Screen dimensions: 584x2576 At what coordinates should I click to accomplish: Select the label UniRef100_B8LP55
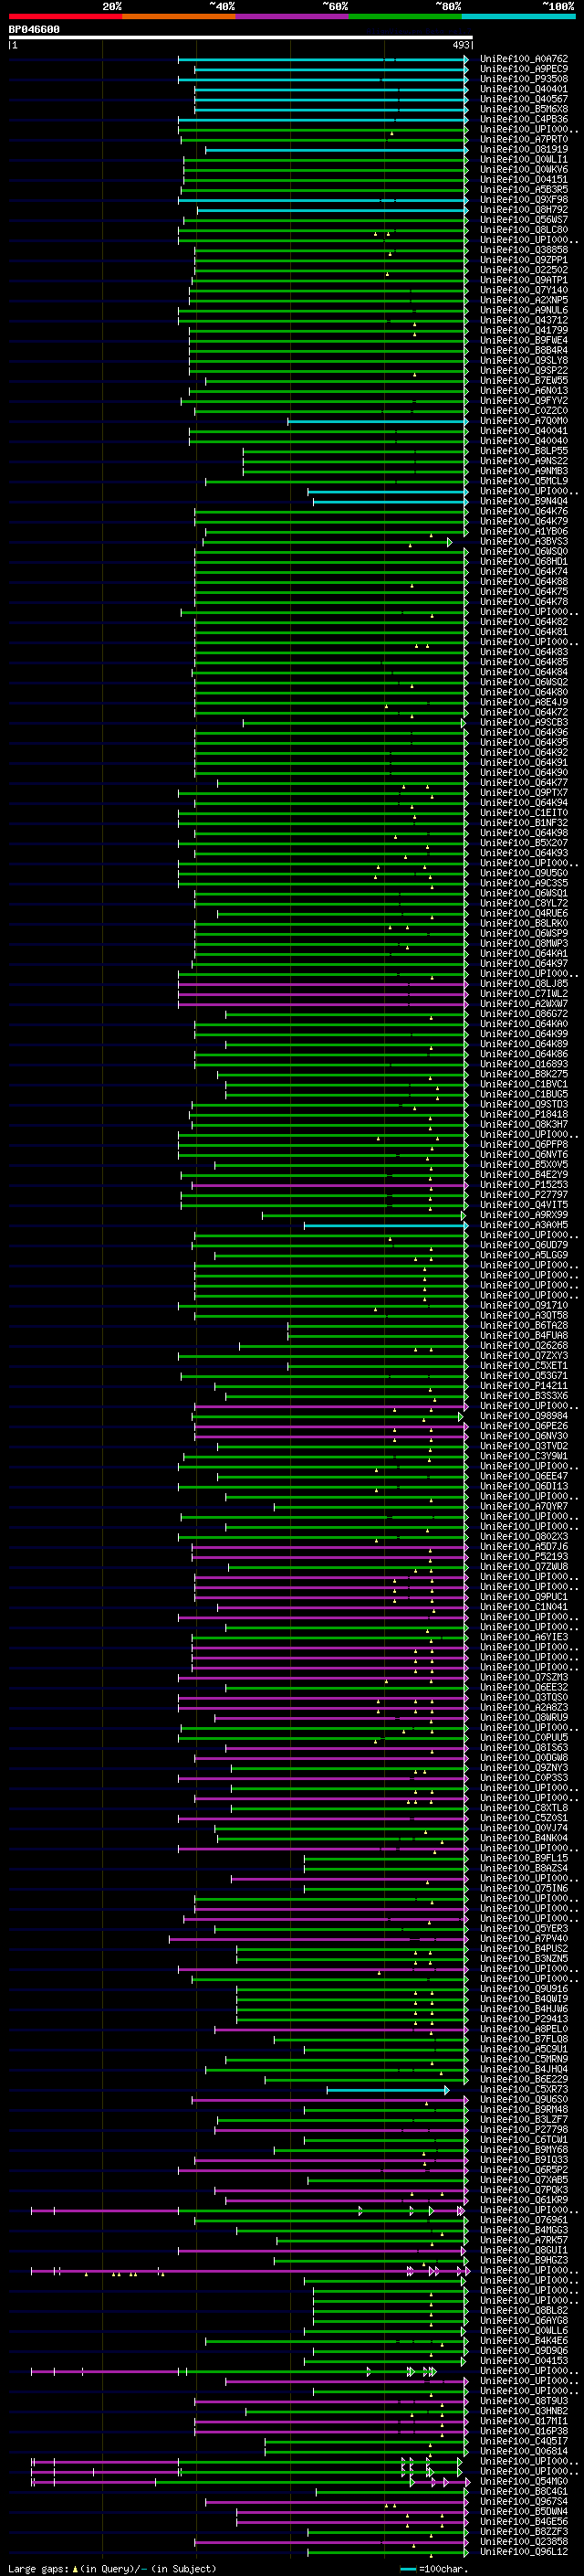523,451
